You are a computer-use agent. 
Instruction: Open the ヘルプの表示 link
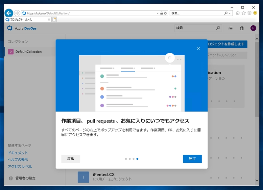coord(18,160)
